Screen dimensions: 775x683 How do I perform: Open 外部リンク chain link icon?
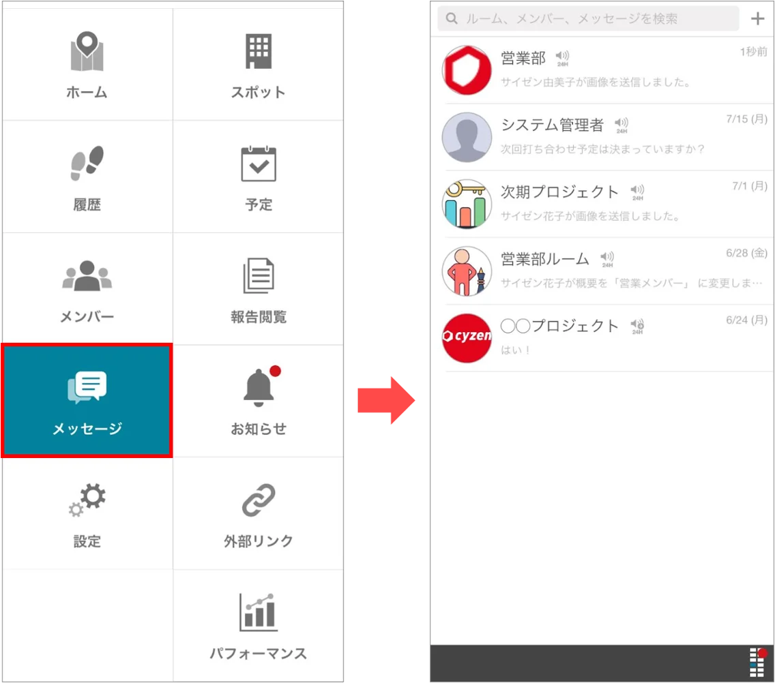(259, 500)
